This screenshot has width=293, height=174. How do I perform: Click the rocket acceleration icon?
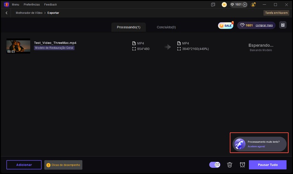point(239,144)
